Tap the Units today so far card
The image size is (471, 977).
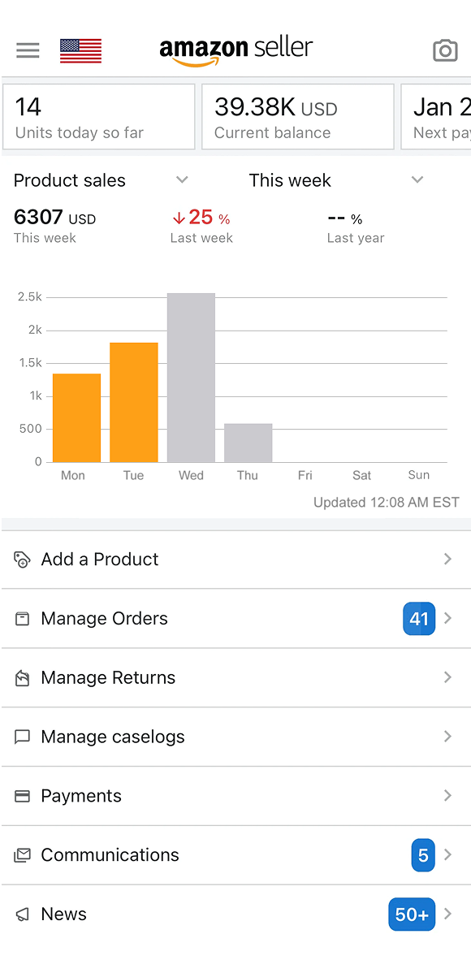pyautogui.click(x=99, y=117)
